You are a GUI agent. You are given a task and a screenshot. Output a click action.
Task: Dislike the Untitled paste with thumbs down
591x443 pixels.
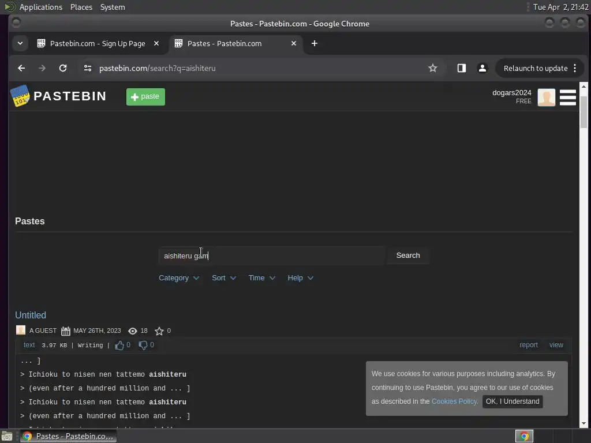click(143, 345)
